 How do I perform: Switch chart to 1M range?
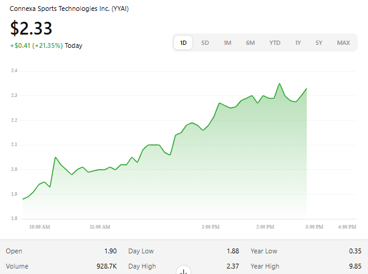coord(227,42)
